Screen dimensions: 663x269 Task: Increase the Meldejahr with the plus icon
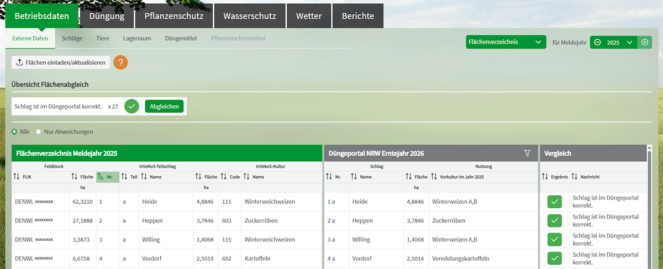[x=645, y=43]
